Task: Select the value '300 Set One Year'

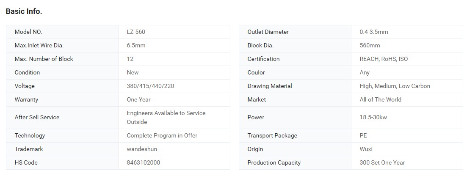Action: [382, 162]
